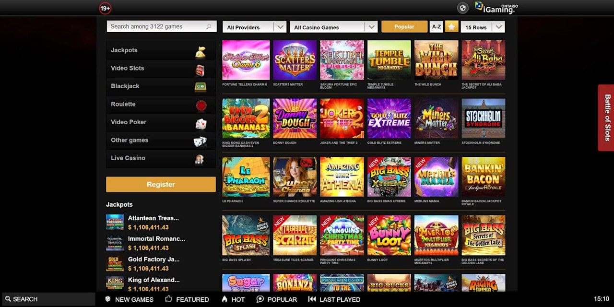614x307 pixels.
Task: Switch sorting to A-Z
Action: [x=437, y=27]
